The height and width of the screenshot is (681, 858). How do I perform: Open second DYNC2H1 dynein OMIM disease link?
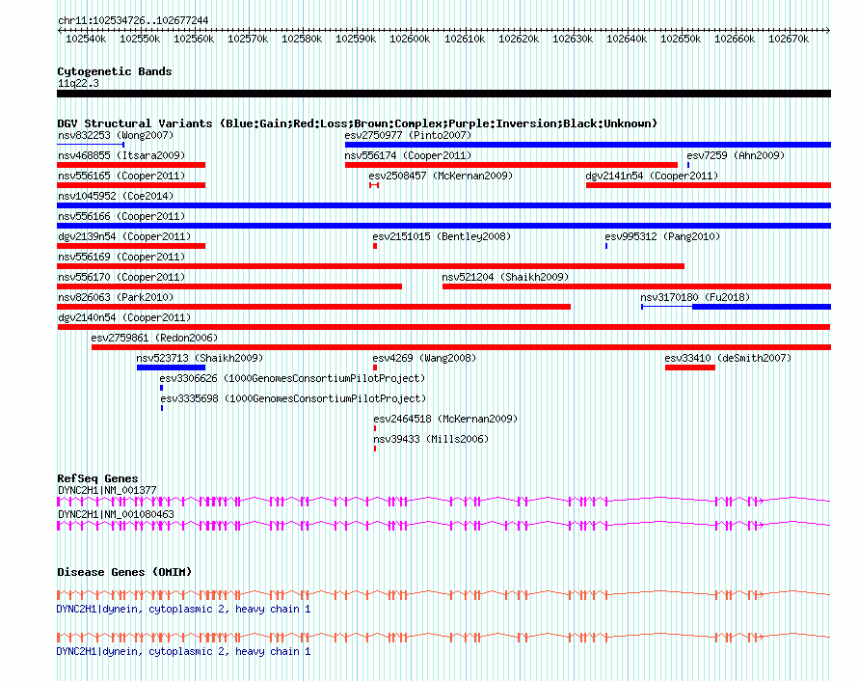183,651
